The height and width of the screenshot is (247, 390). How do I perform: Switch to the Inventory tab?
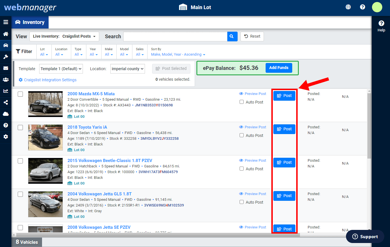pyautogui.click(x=30, y=22)
